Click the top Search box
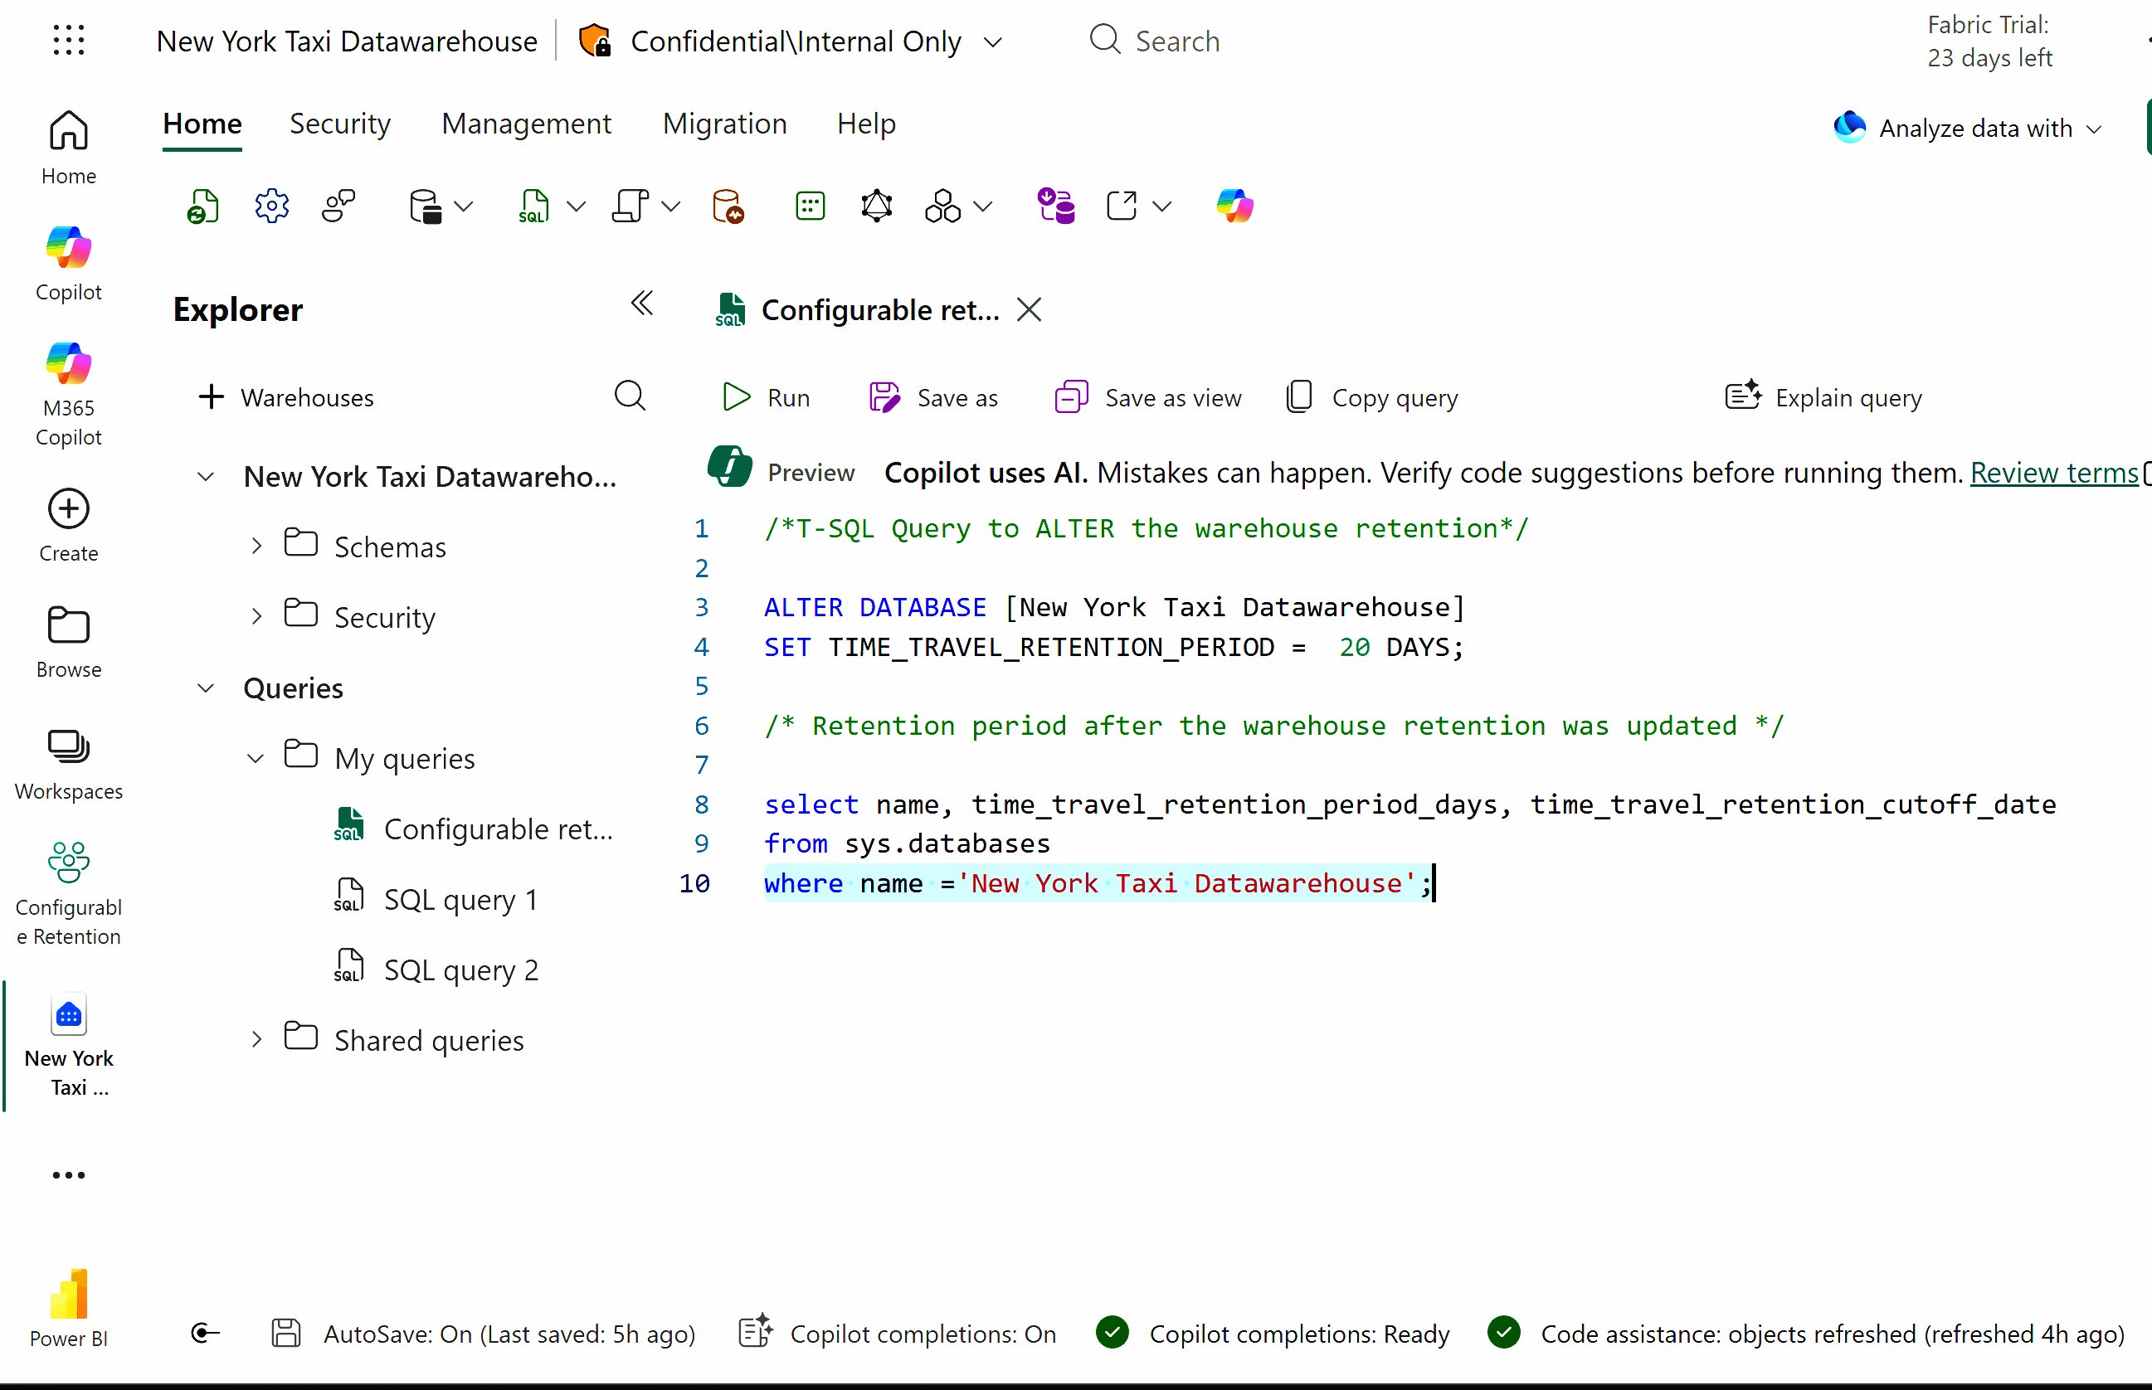The width and height of the screenshot is (2152, 1390). point(1156,41)
